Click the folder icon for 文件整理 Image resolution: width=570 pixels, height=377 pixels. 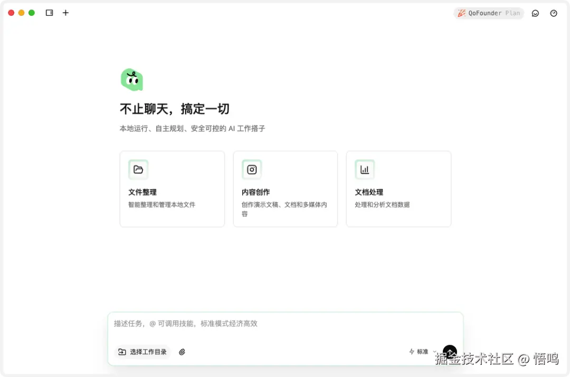(138, 169)
